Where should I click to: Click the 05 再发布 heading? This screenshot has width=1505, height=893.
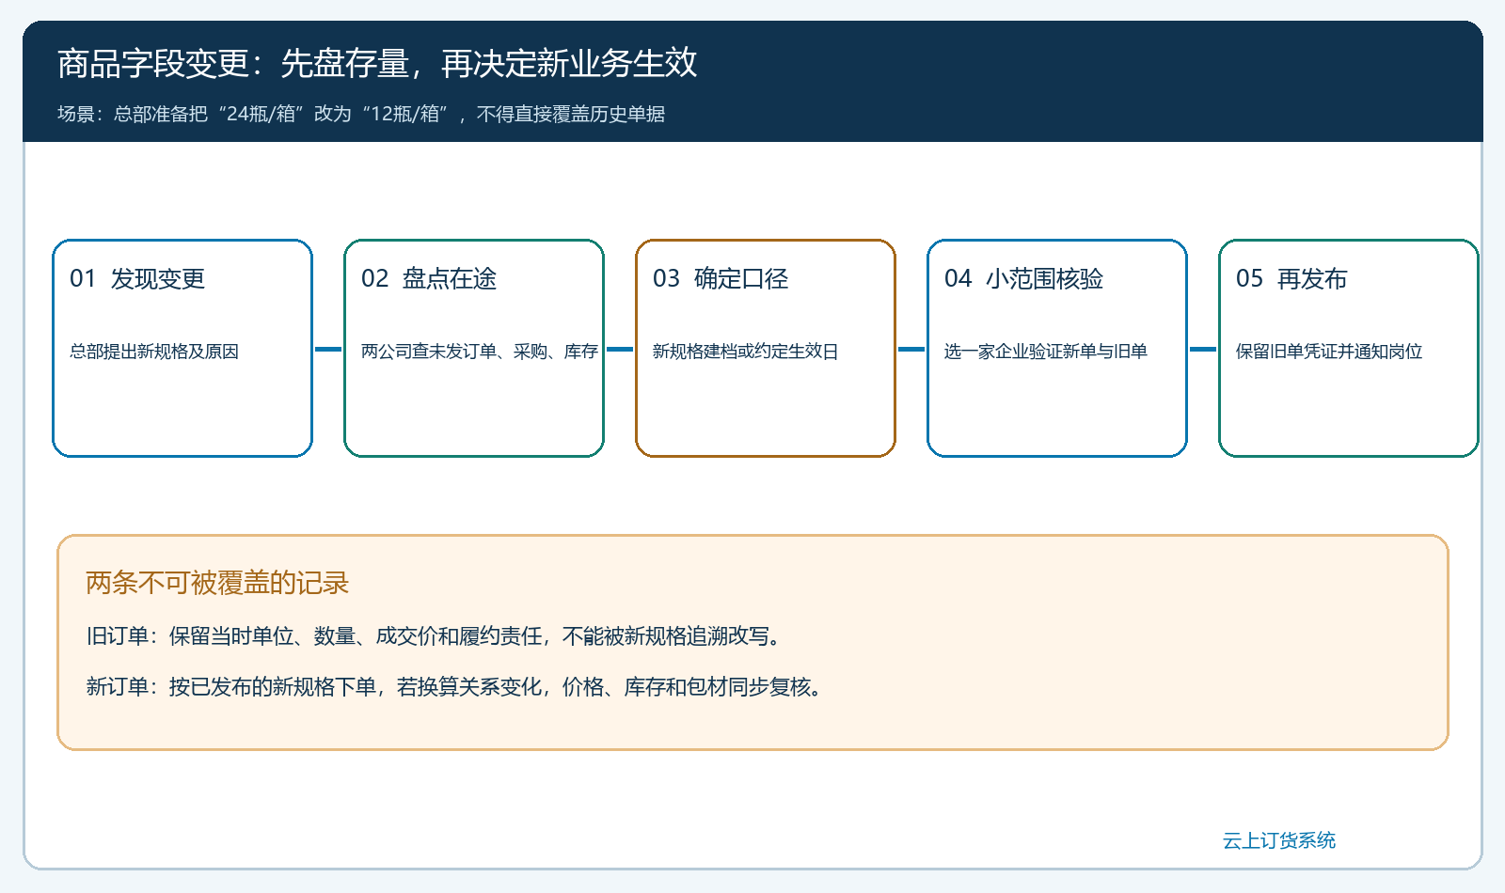click(1291, 278)
